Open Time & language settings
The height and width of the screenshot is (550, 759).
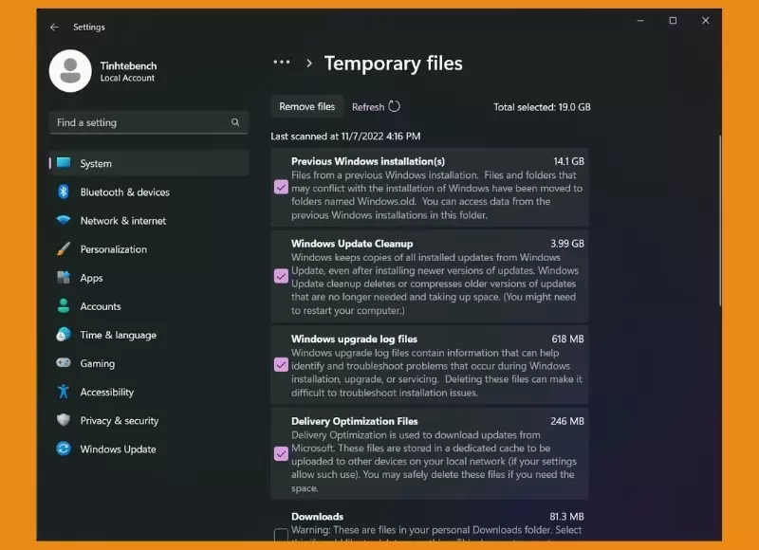click(149, 335)
